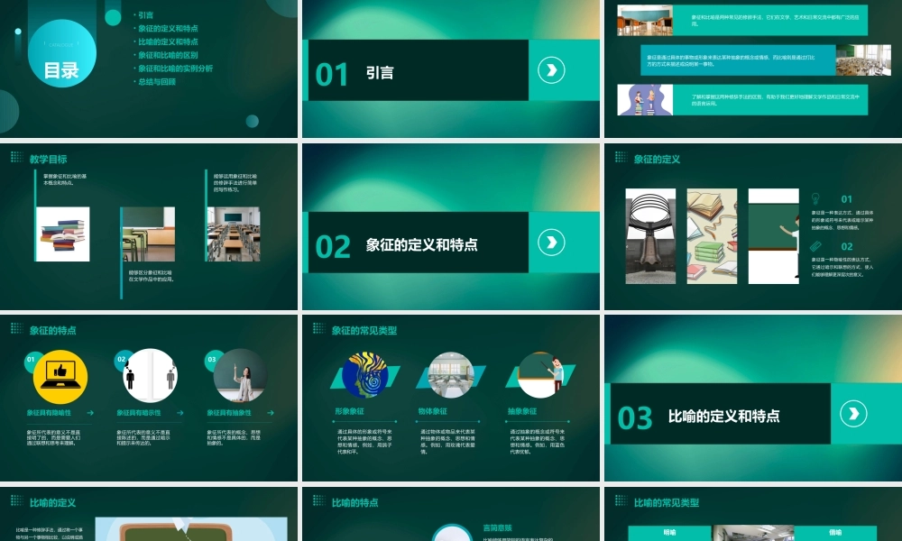Click the teacher photo circle numbered 03
This screenshot has height=541, width=902.
241,375
